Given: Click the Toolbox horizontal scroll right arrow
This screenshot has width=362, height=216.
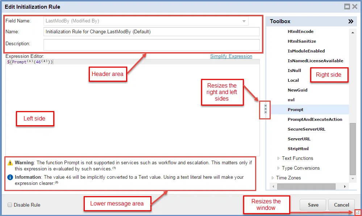Looking at the screenshot, I should pos(345,186).
